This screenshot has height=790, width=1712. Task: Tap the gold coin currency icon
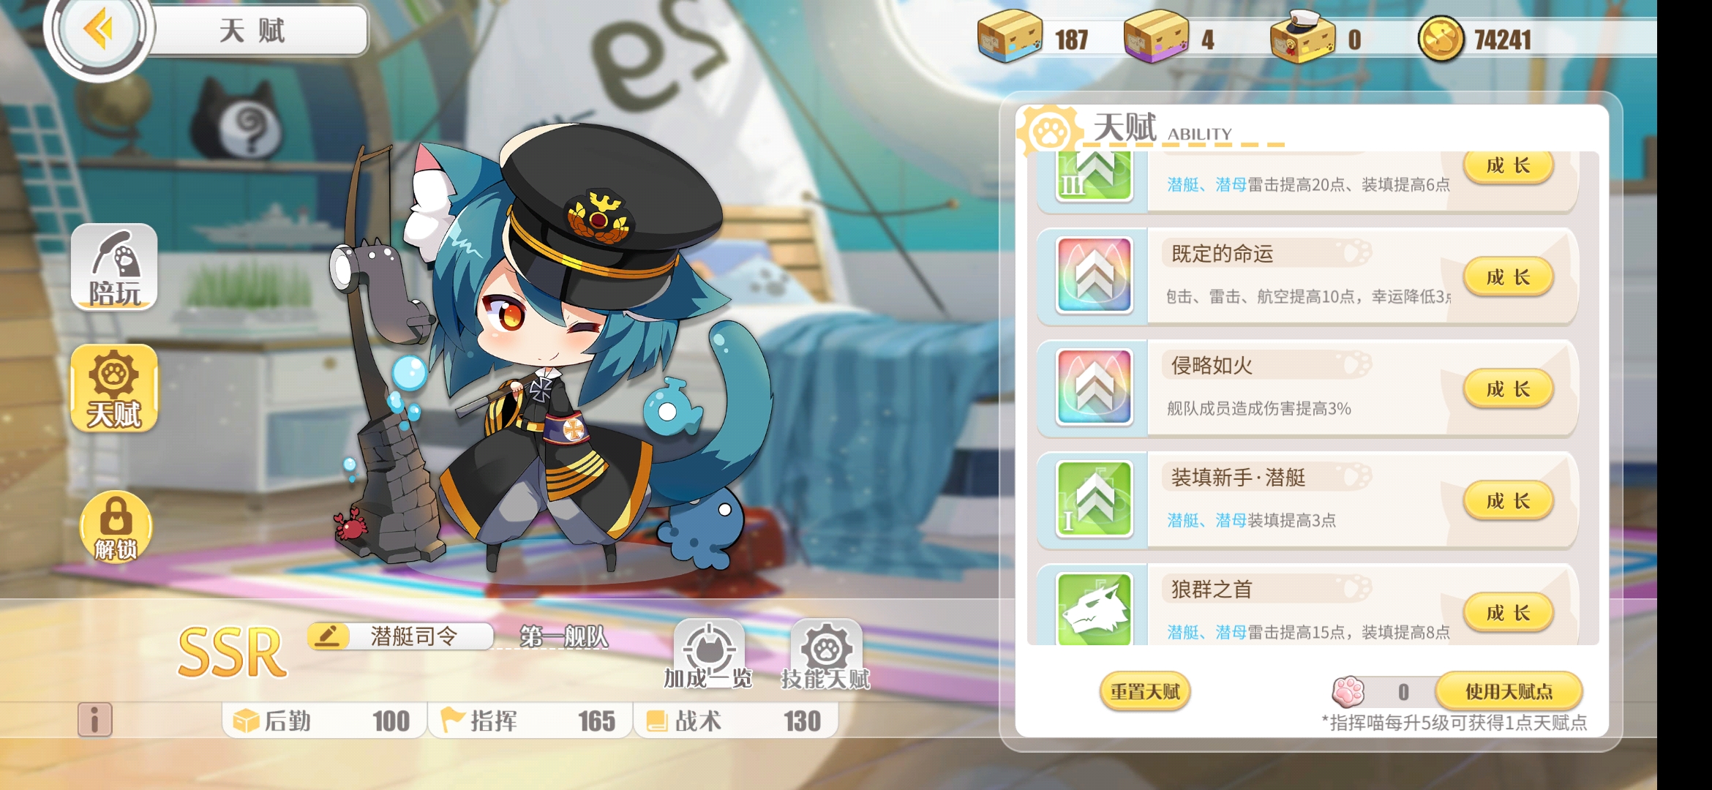click(1441, 39)
